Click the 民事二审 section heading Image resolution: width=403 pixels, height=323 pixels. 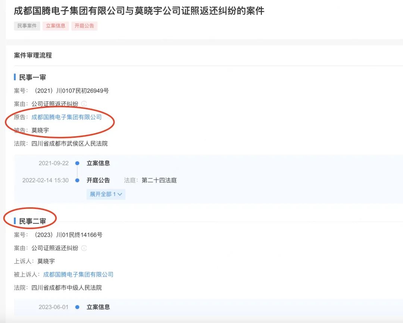pyautogui.click(x=32, y=221)
